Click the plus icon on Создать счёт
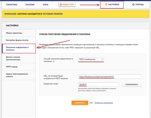Image resolution: width=151 pixels, height=118 pixels. (61, 4)
